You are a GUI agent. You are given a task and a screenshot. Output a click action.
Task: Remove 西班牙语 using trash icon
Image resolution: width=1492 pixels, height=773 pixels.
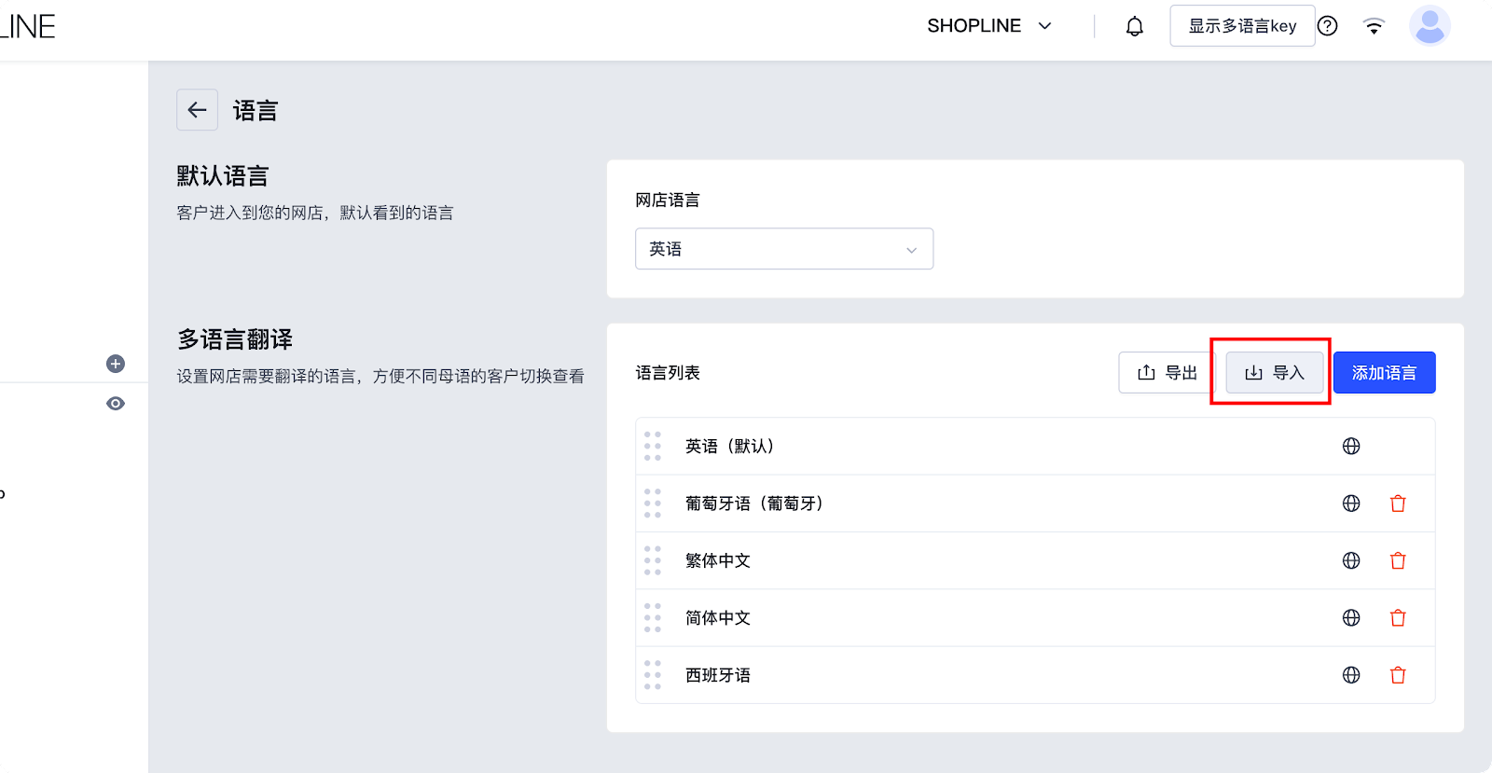1397,675
